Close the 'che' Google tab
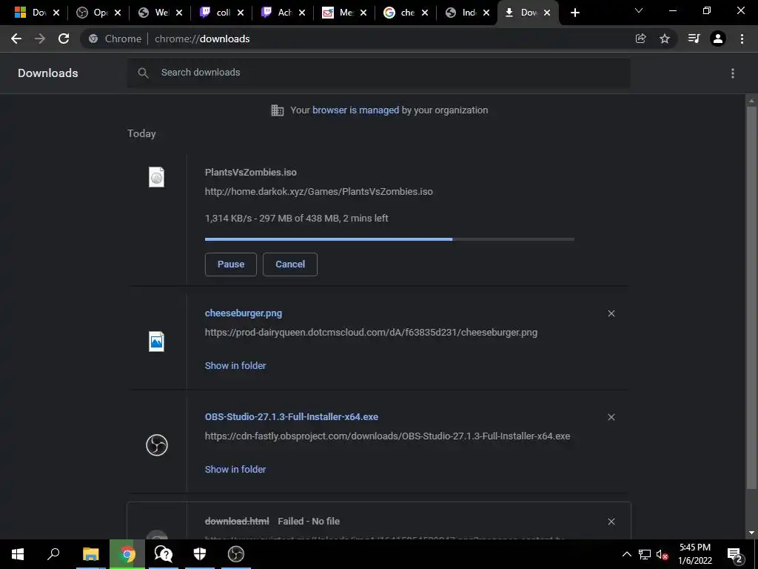 pos(424,13)
